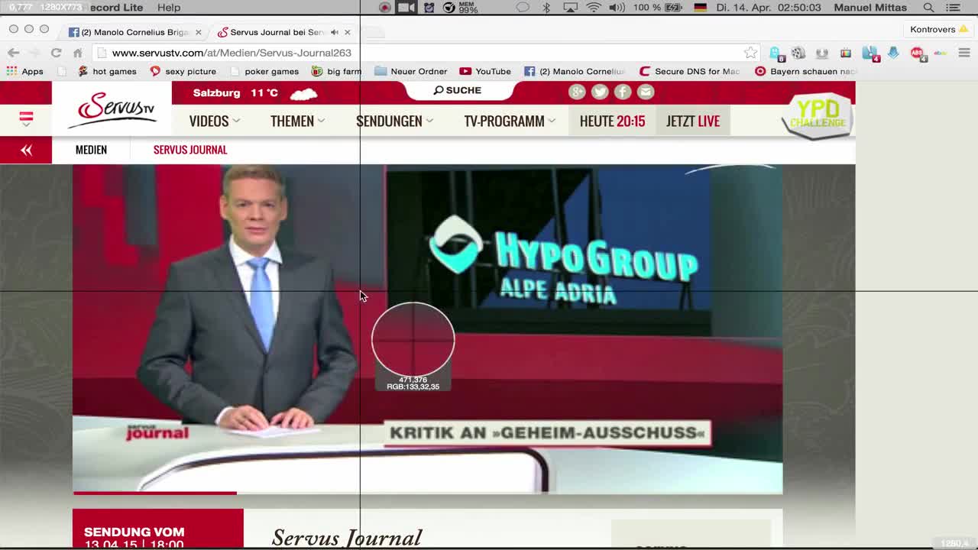This screenshot has height=550, width=978.
Task: Click the battery status in menu bar
Action: point(657,8)
